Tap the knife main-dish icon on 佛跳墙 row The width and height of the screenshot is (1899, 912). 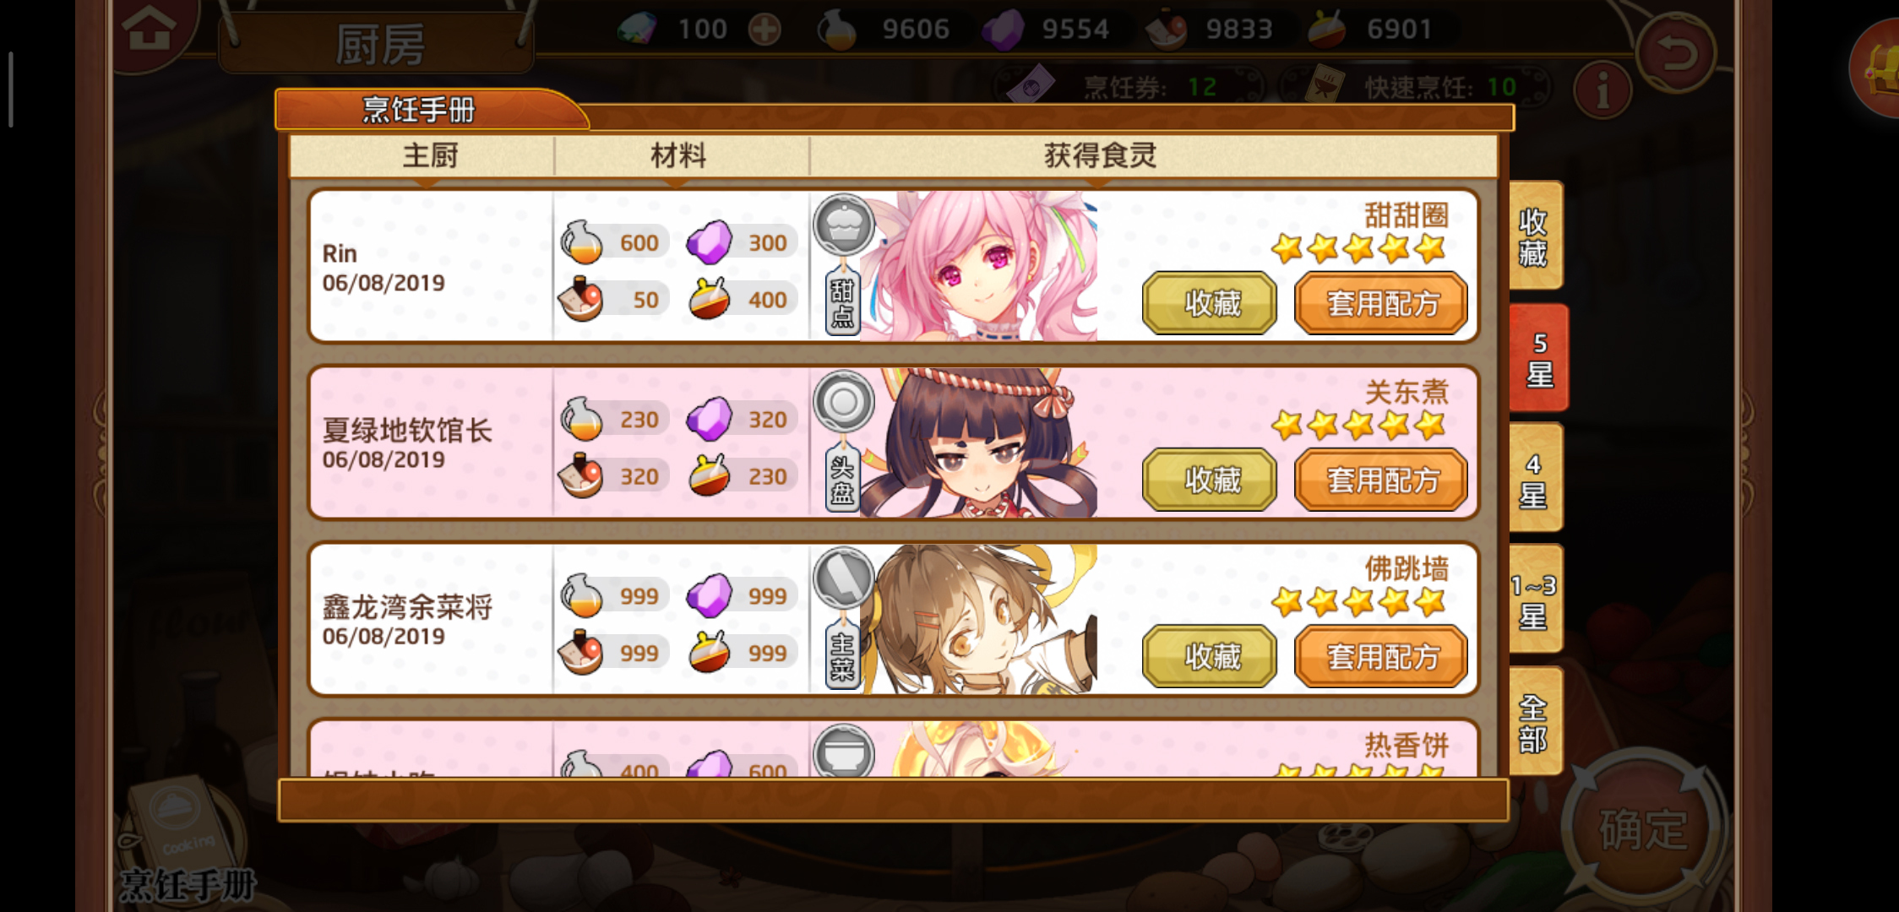click(x=843, y=578)
